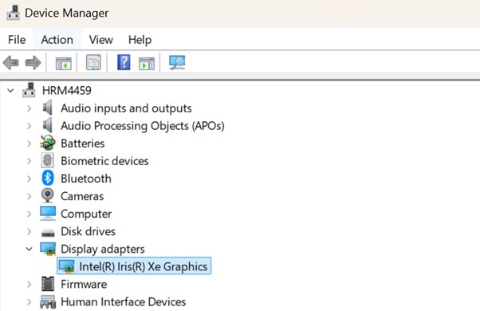This screenshot has height=311, width=480.
Task: Expand the Disk drives chevron
Action: pyautogui.click(x=29, y=231)
